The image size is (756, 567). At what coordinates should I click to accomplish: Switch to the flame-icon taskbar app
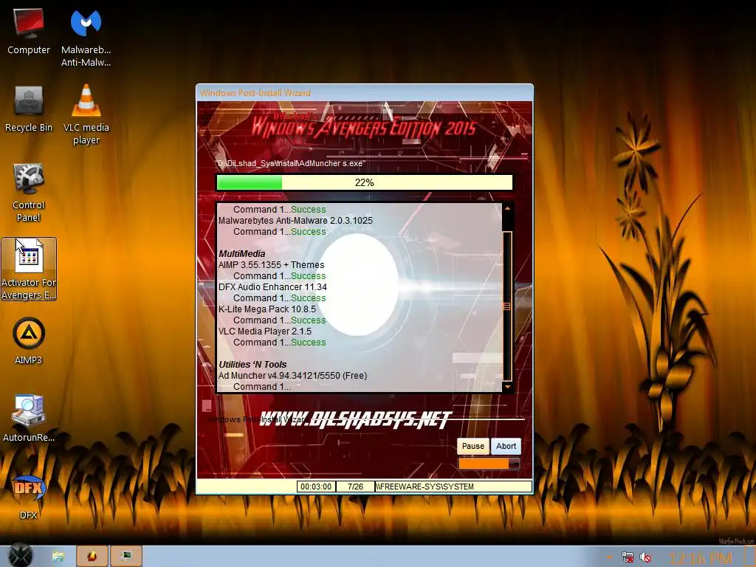92,557
